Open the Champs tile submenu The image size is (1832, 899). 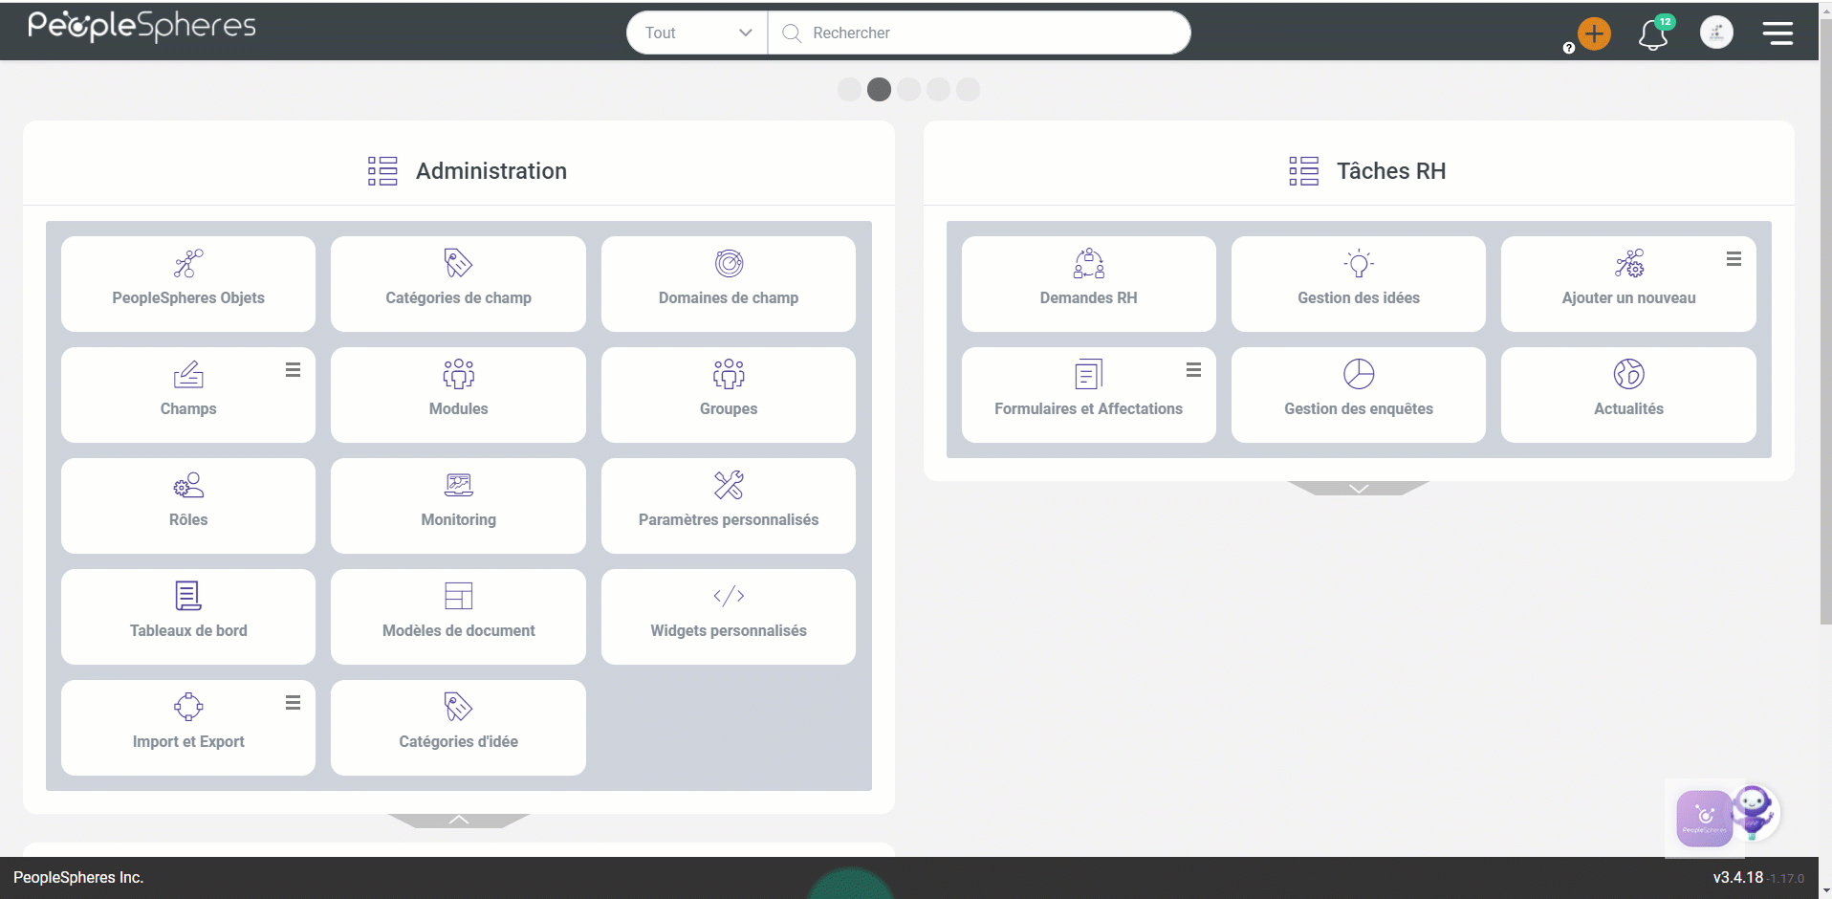293,370
